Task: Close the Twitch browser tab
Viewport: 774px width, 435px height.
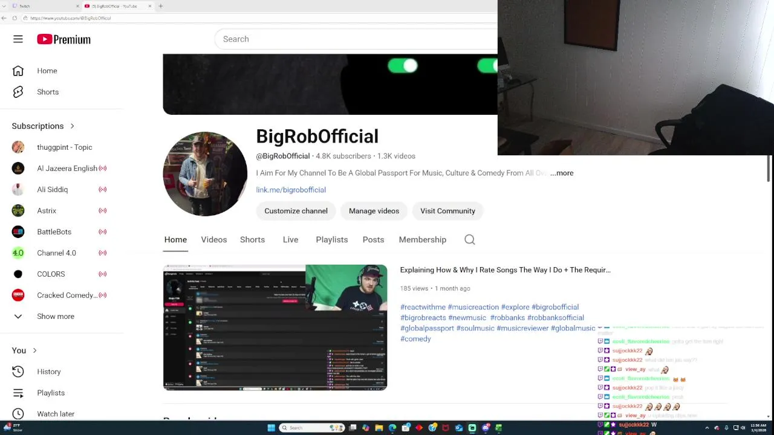Action: 77,6
